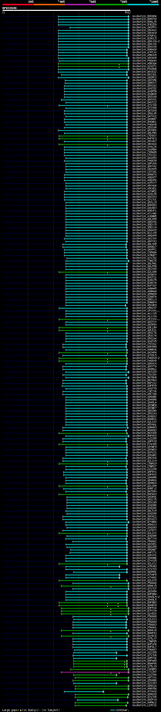Screen dimensions: 161x712
Task: Open the UniRef100_B9SHD4 hit label
Action: (x=144, y=16)
